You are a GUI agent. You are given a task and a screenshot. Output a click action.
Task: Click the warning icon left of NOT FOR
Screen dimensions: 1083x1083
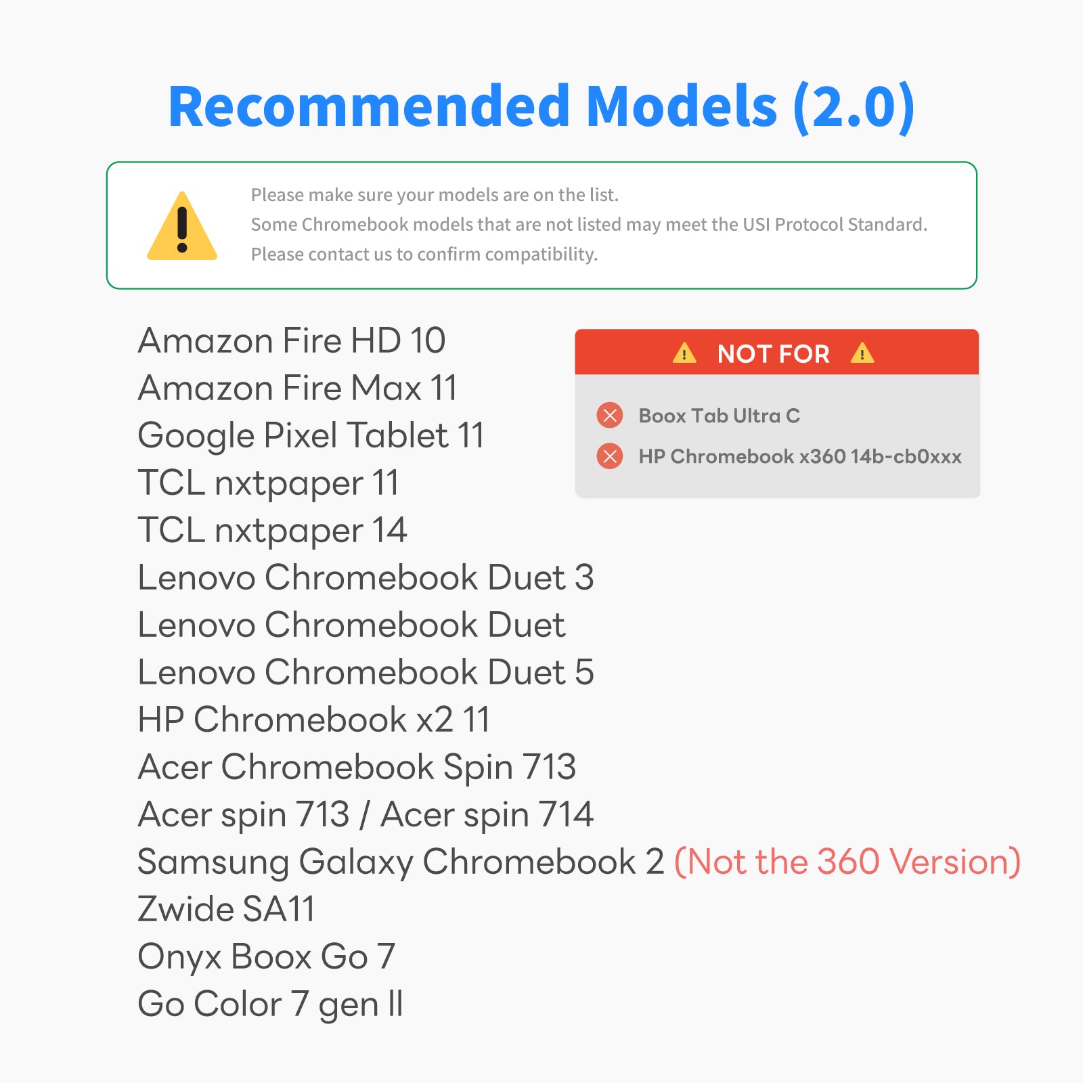point(684,353)
